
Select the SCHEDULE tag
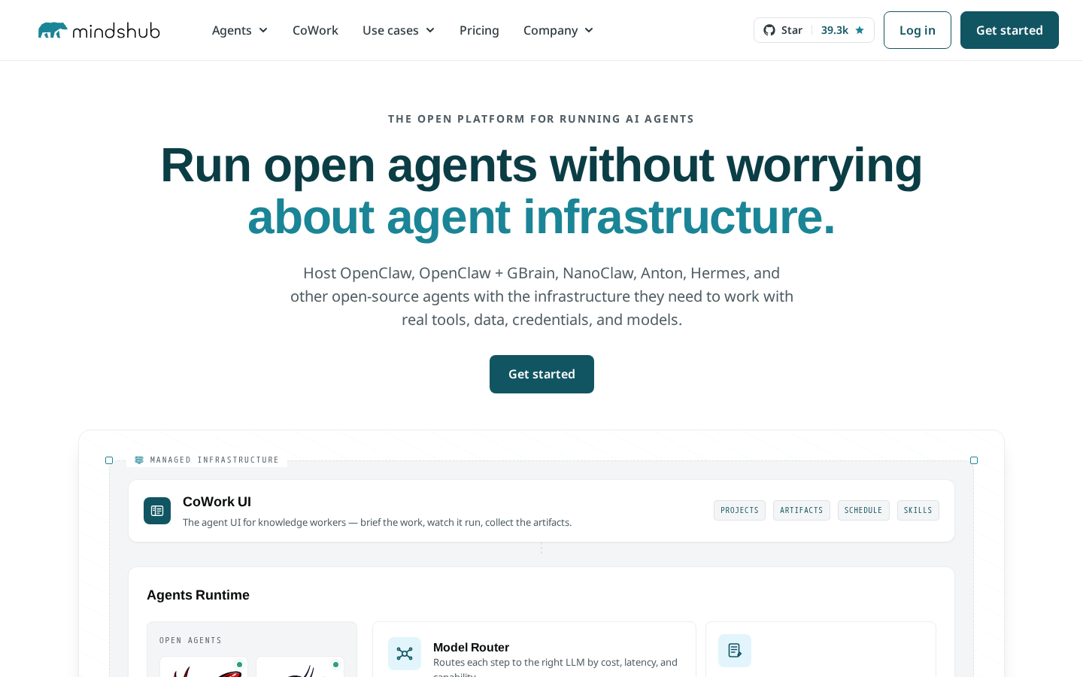pyautogui.click(x=863, y=510)
